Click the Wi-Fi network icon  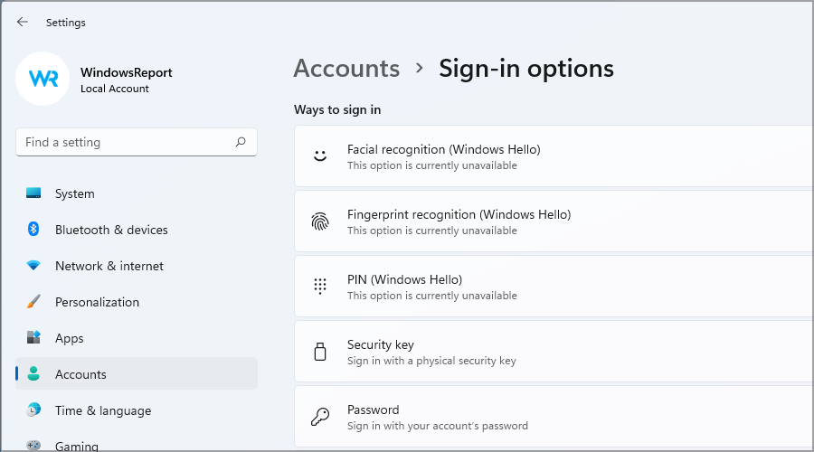coord(33,266)
